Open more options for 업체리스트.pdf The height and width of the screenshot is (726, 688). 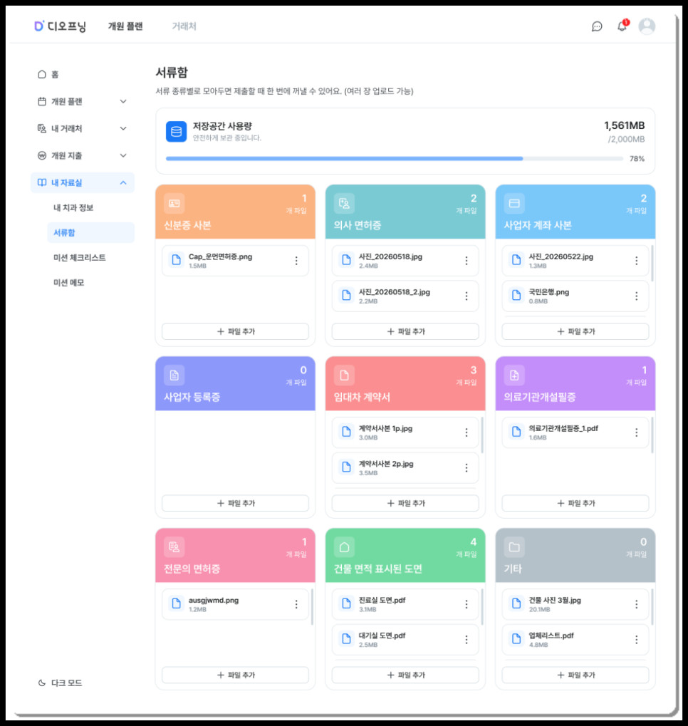637,639
